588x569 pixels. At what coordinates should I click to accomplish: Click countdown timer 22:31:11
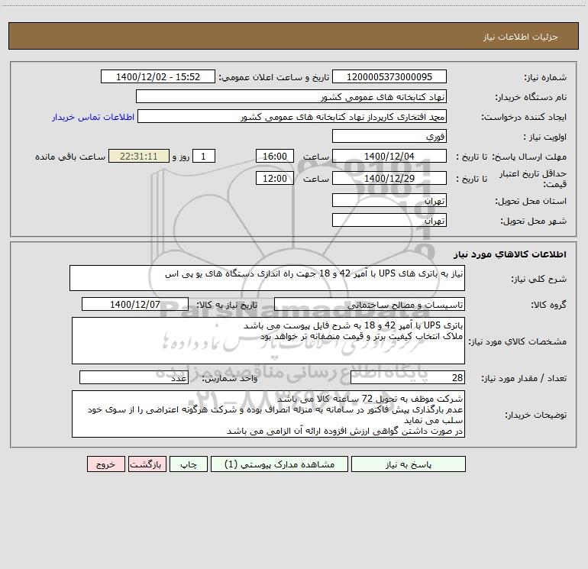[x=139, y=156]
